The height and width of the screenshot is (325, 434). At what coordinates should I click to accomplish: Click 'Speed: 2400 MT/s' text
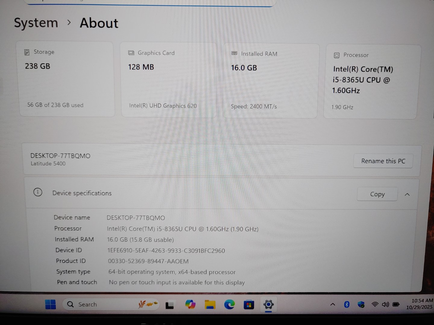[253, 106]
